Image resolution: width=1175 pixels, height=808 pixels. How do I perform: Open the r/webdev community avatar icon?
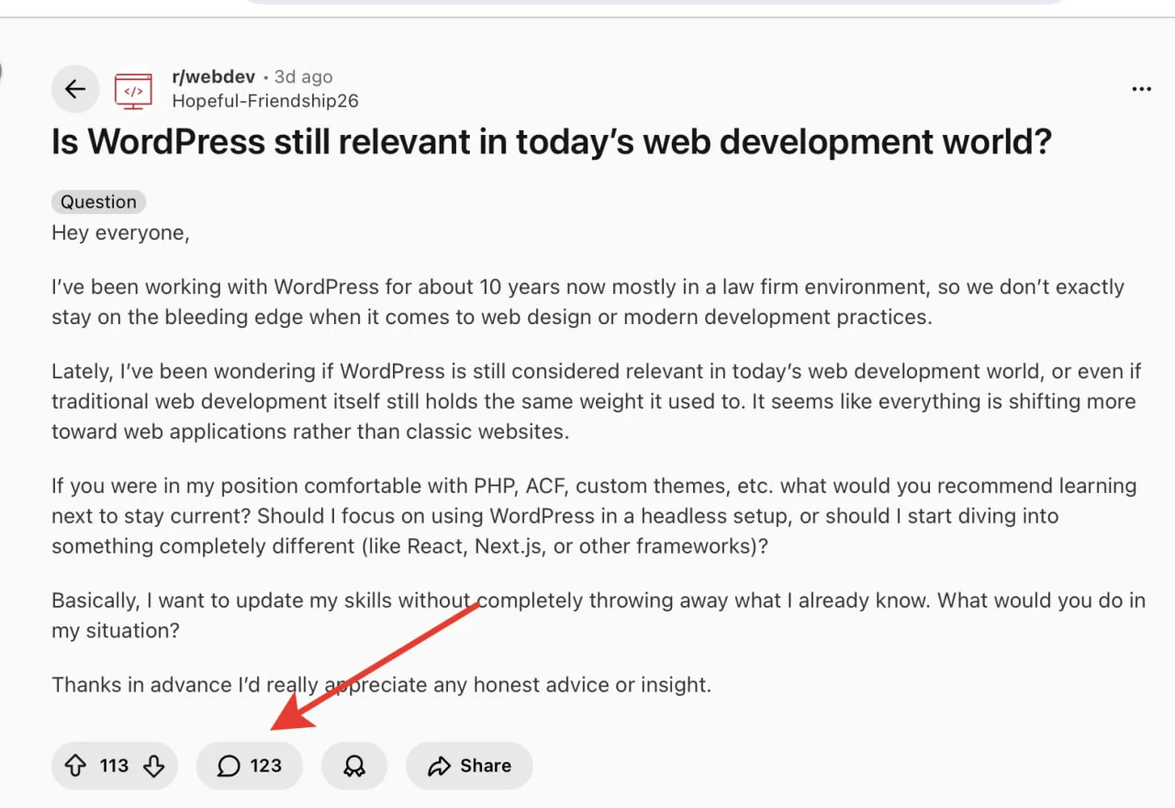[x=133, y=90]
